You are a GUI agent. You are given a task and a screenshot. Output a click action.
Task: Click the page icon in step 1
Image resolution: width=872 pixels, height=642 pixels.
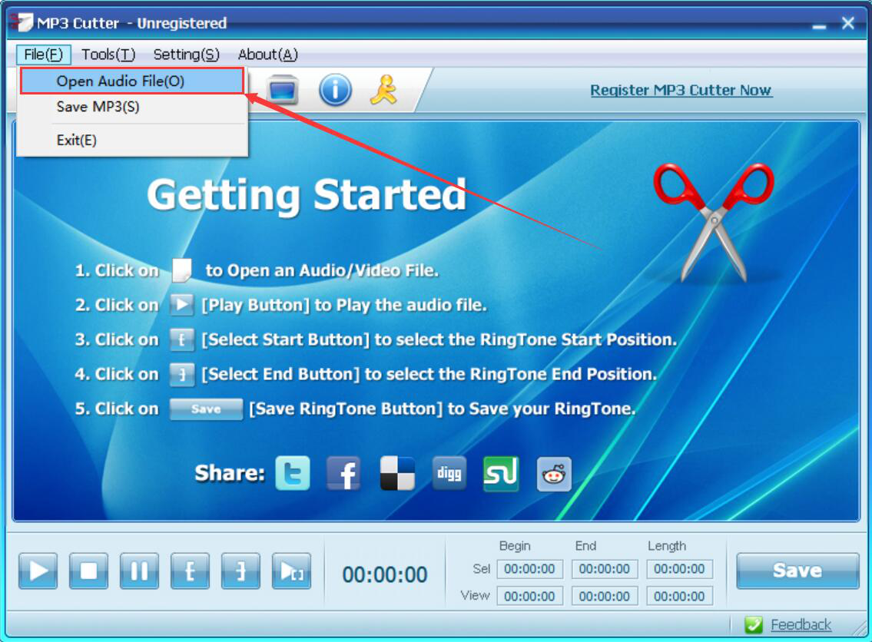[x=182, y=270]
